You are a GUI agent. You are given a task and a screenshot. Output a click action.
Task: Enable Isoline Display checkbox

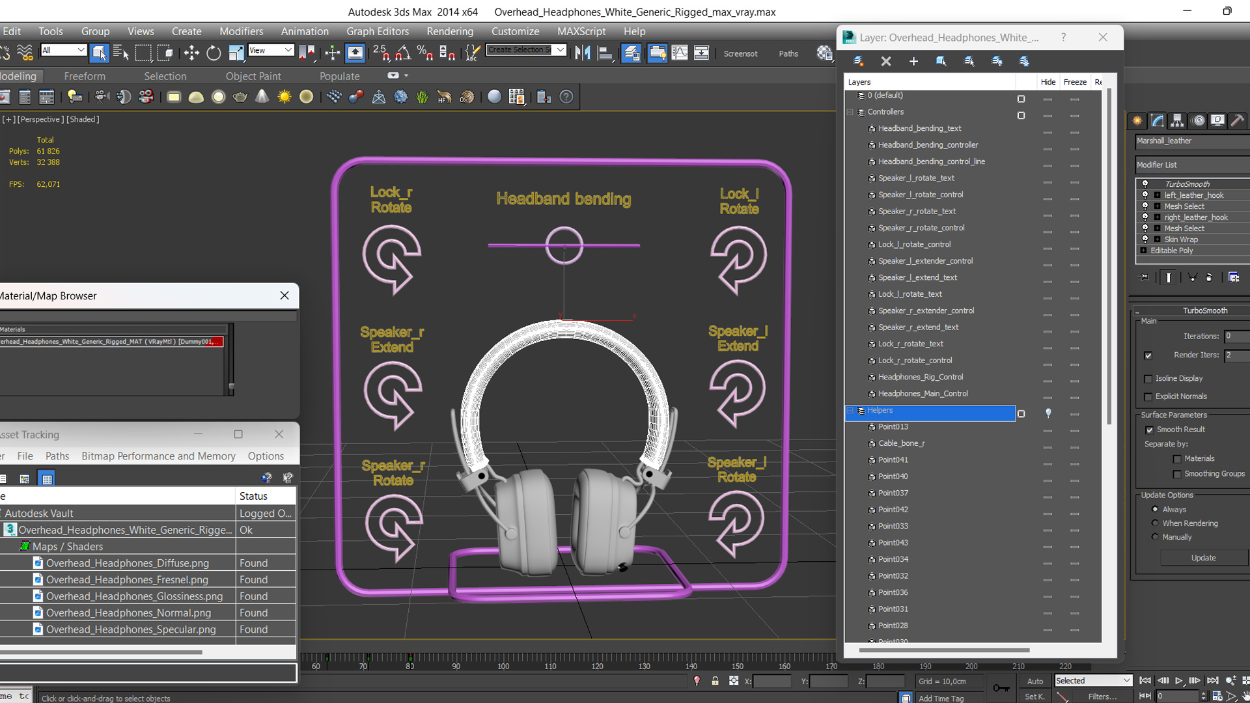1148,379
